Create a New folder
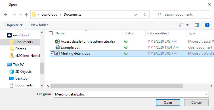 39,25
